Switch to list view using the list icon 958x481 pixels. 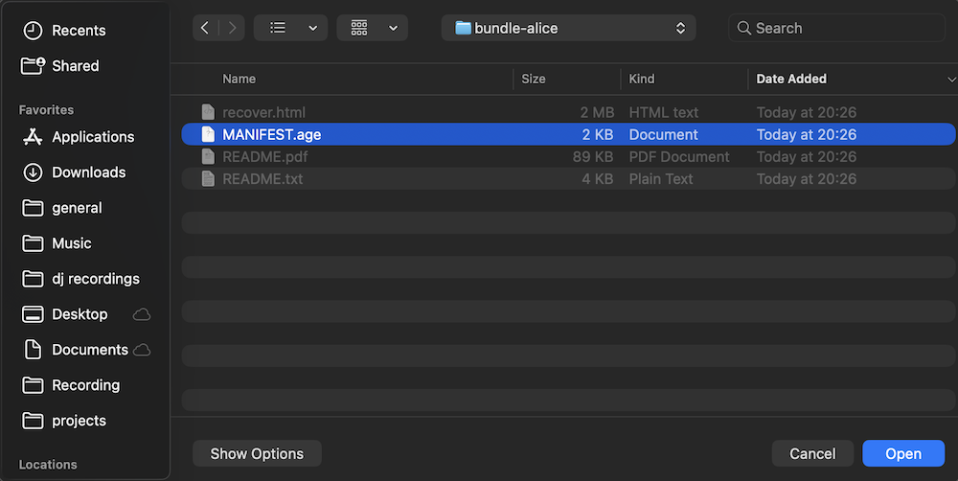point(278,28)
